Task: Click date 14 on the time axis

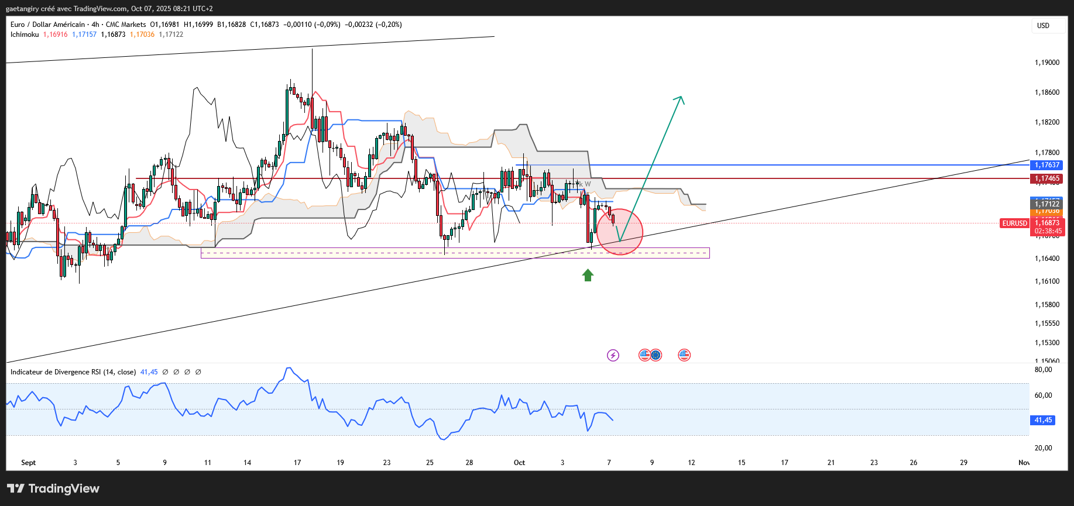Action: coord(247,463)
